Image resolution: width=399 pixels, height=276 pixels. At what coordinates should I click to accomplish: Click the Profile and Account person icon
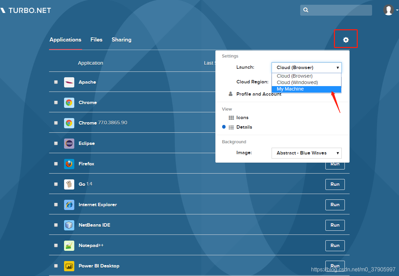coord(231,94)
